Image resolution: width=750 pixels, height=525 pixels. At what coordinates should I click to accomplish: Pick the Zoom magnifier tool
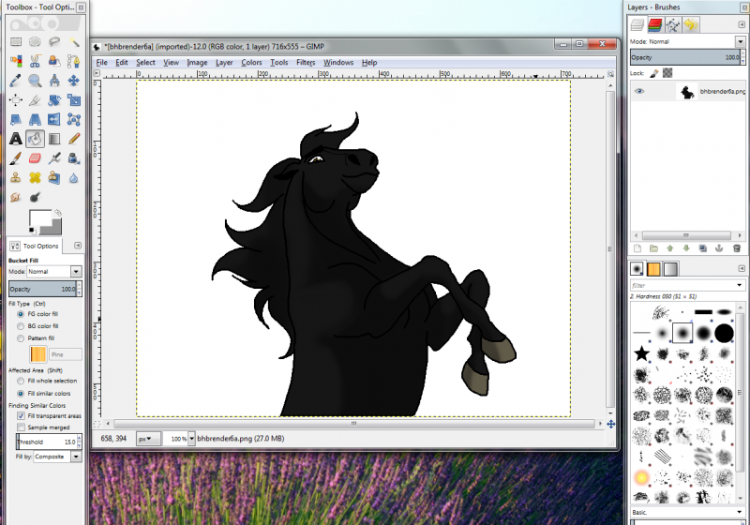tap(35, 81)
